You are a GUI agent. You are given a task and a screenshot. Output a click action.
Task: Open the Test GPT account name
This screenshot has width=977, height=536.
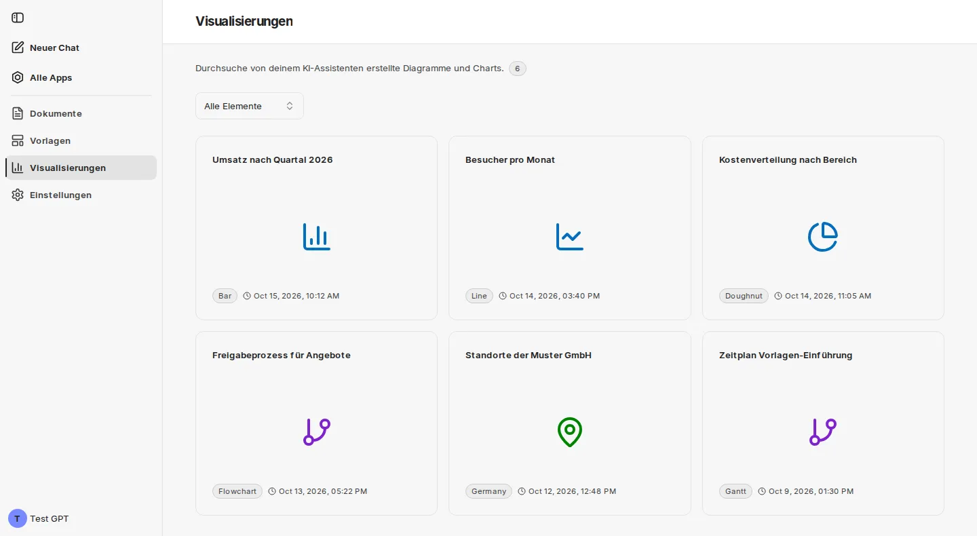point(49,518)
